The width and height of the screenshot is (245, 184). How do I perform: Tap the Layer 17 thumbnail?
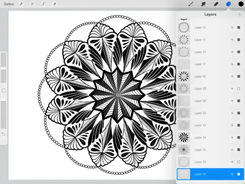(184, 64)
